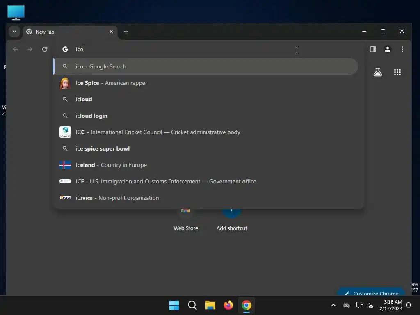This screenshot has height=315, width=420.
Task: Select Iceland Country in Europe suggestion
Action: click(205, 165)
